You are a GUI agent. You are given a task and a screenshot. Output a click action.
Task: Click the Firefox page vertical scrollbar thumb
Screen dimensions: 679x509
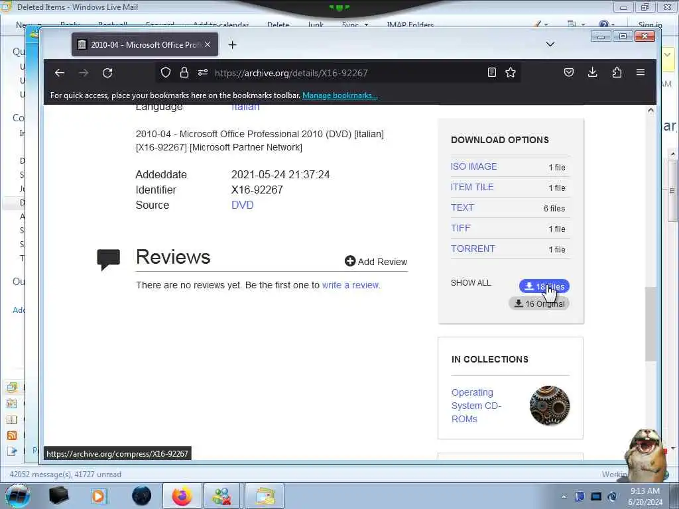pos(650,323)
